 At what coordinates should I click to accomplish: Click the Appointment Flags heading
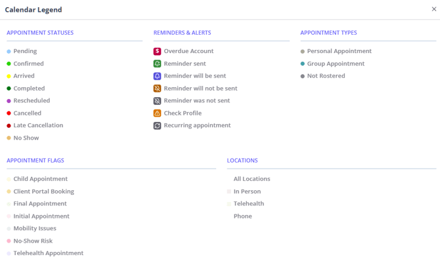tap(35, 161)
